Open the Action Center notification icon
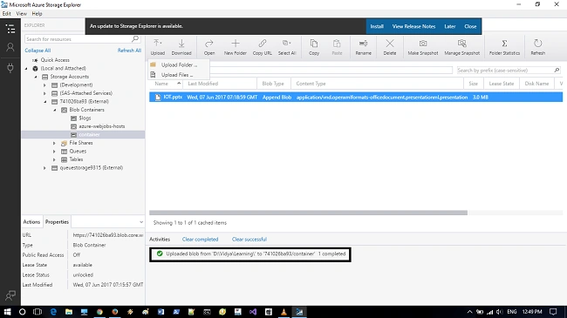Viewport: 567px width, 318px height. 553,312
